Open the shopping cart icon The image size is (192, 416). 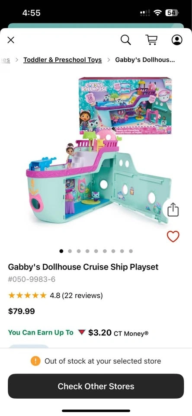coord(151,40)
